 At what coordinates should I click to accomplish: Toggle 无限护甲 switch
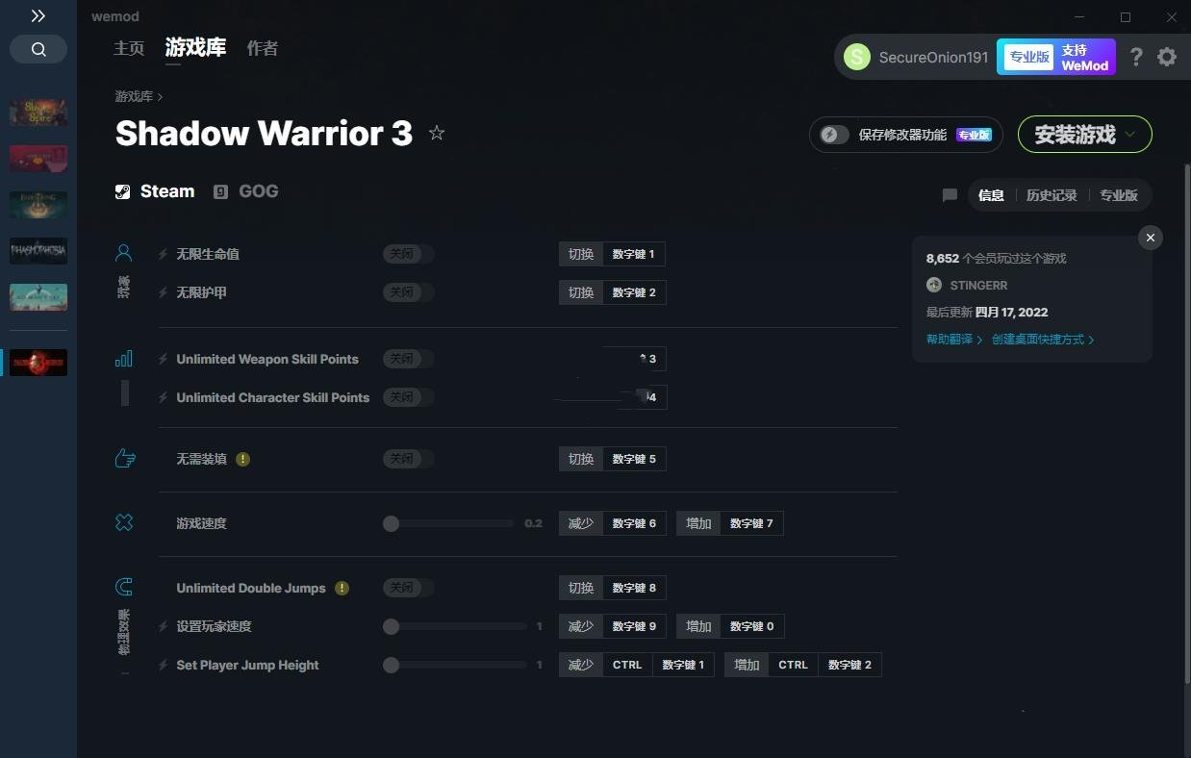point(409,292)
